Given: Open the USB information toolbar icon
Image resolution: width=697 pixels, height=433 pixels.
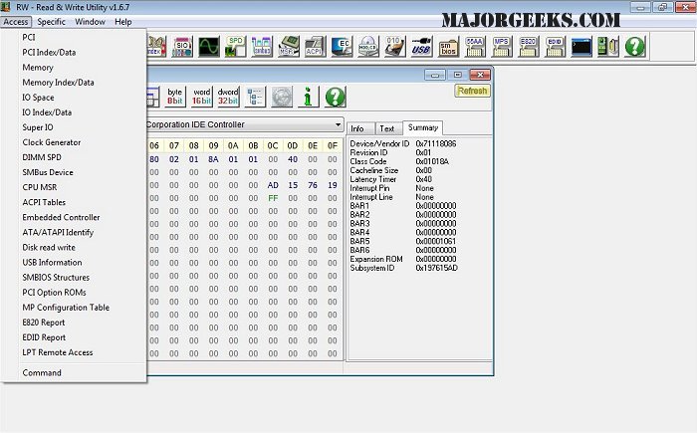Looking at the screenshot, I should (421, 46).
